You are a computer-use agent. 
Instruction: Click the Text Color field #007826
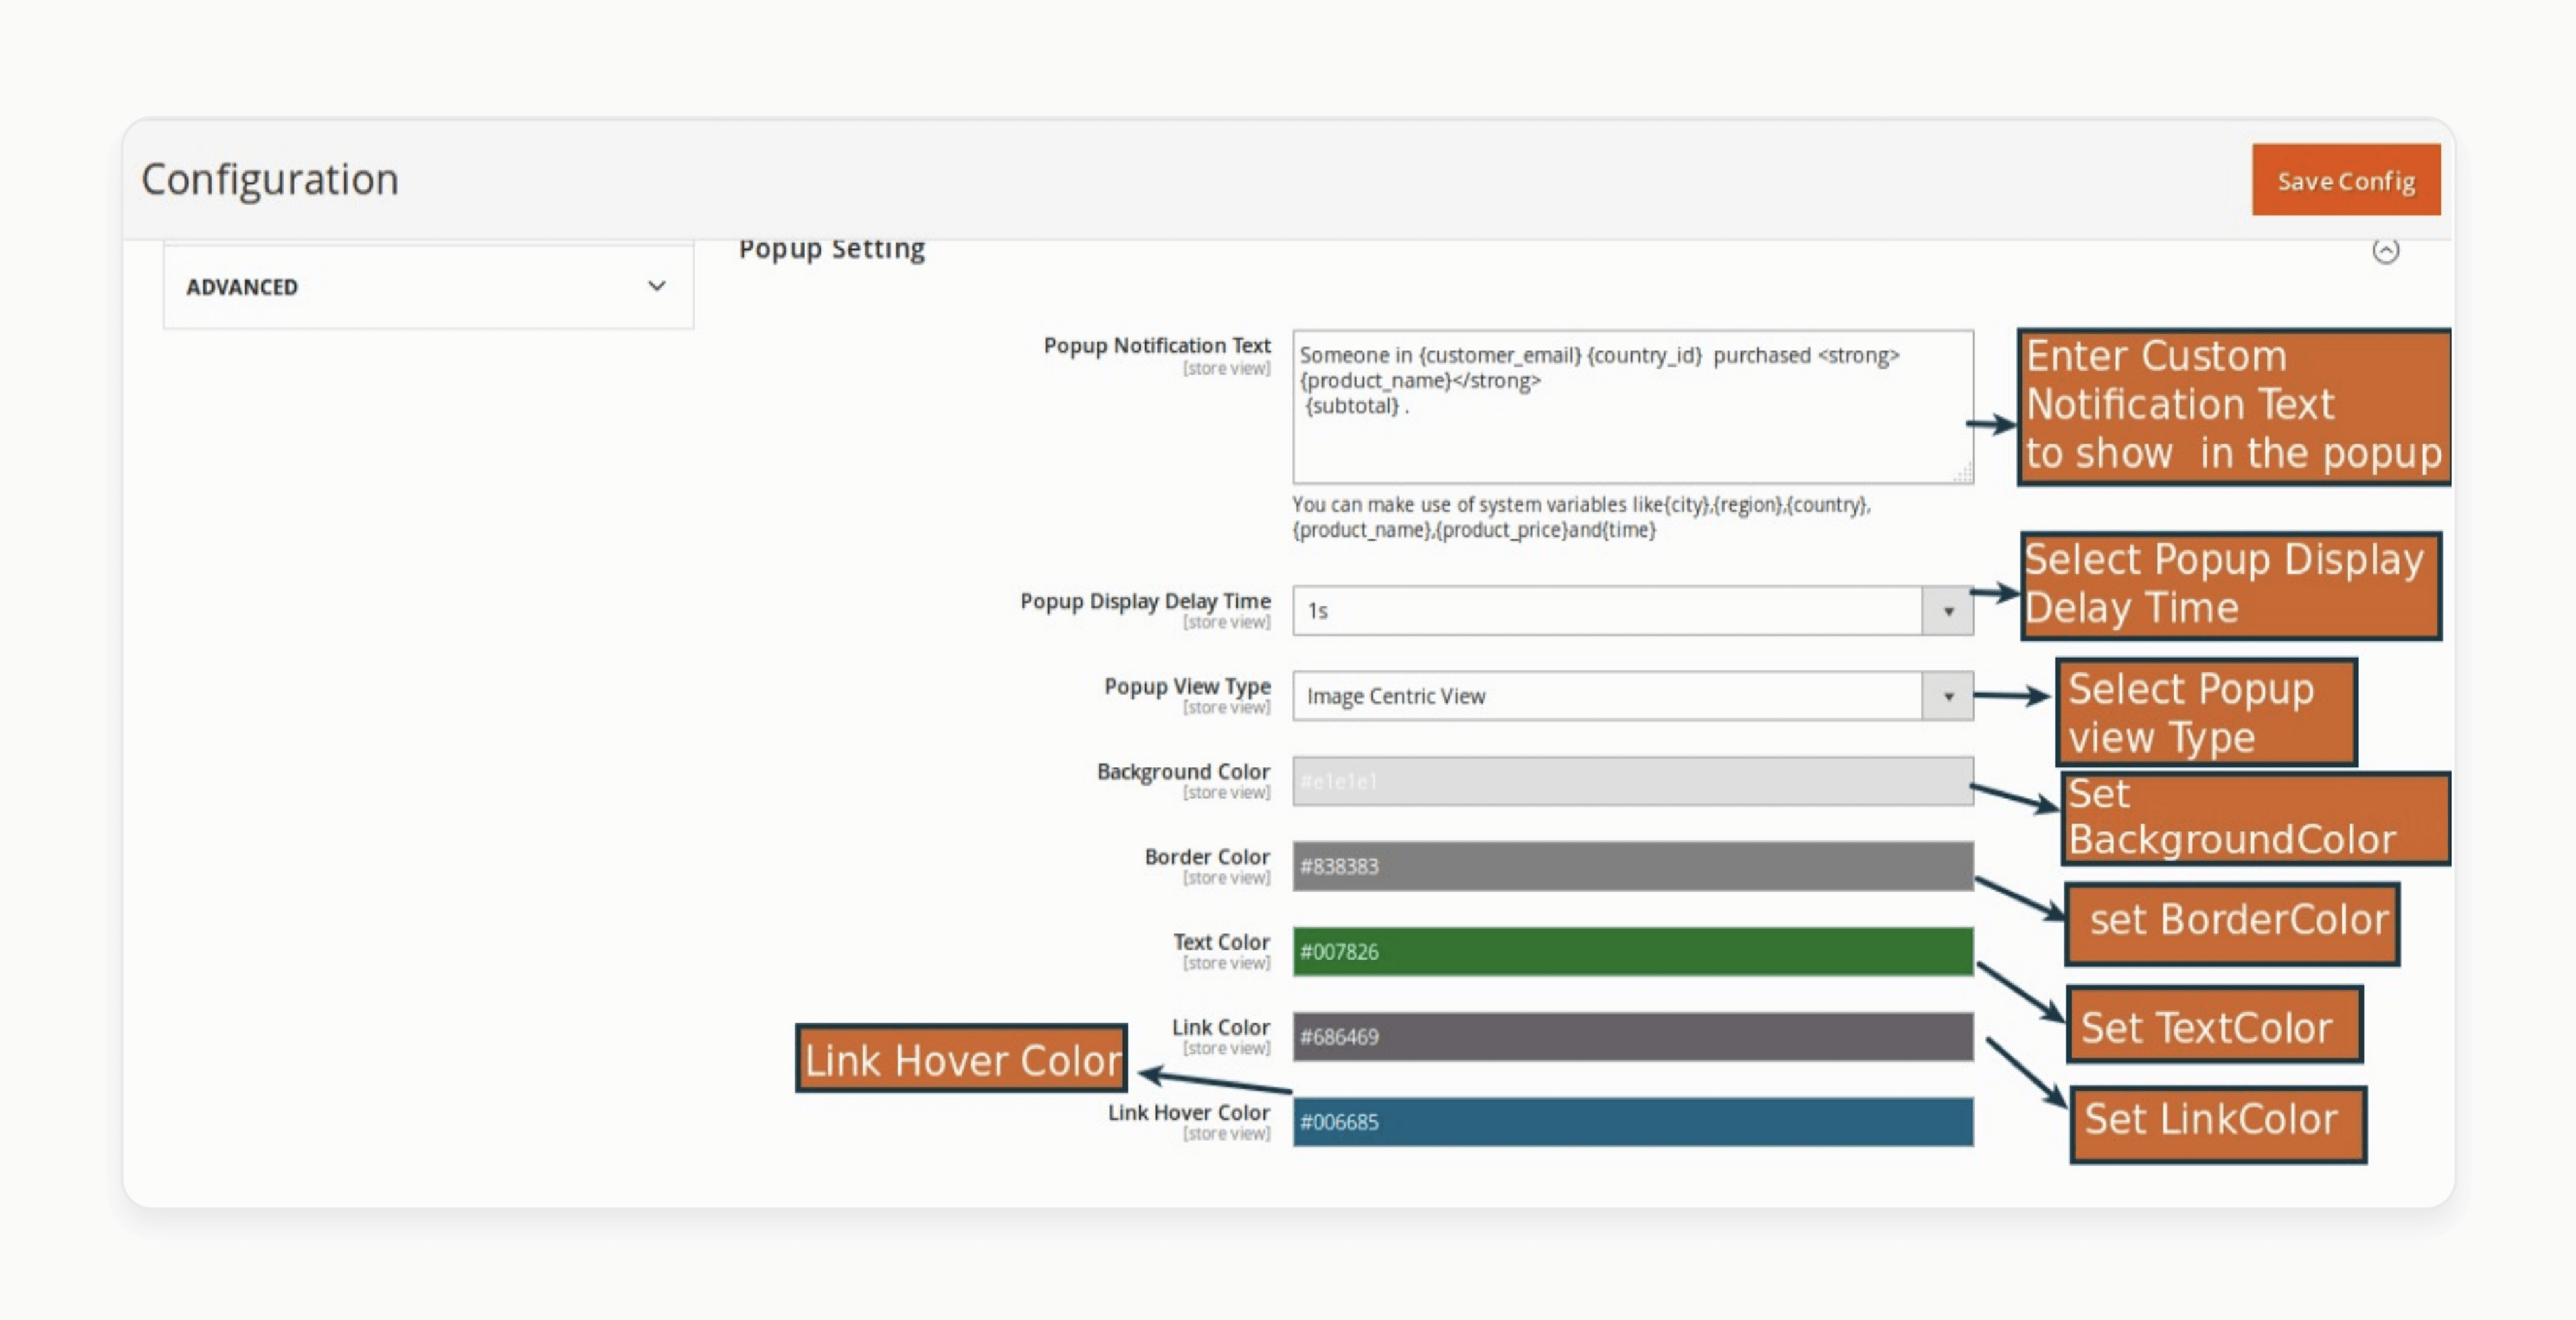pyautogui.click(x=1632, y=951)
